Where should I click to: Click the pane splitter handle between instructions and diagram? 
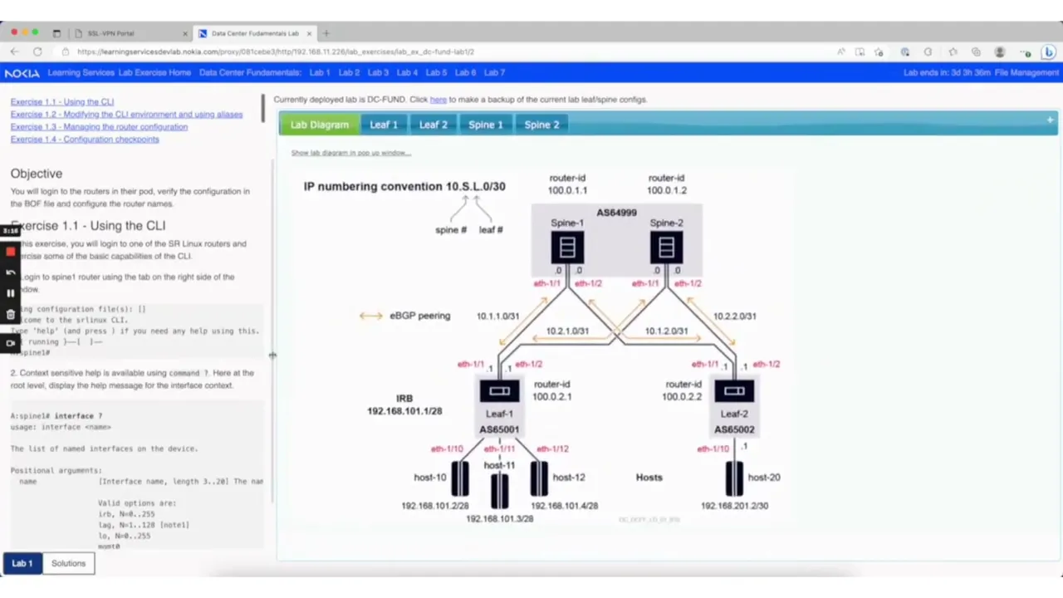click(272, 355)
